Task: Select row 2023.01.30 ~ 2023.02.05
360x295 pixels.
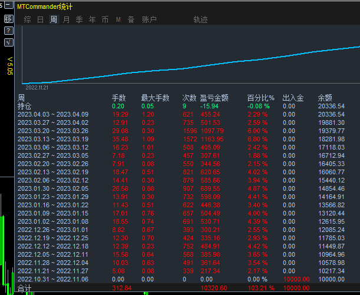Action: click(53, 188)
